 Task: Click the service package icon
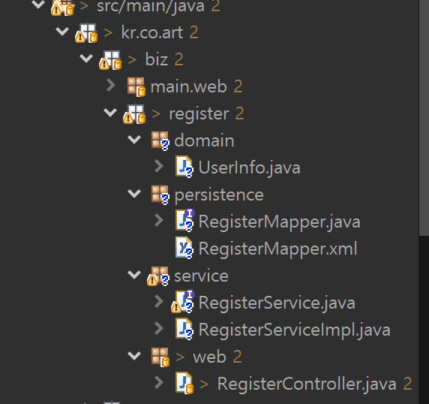coord(158,276)
